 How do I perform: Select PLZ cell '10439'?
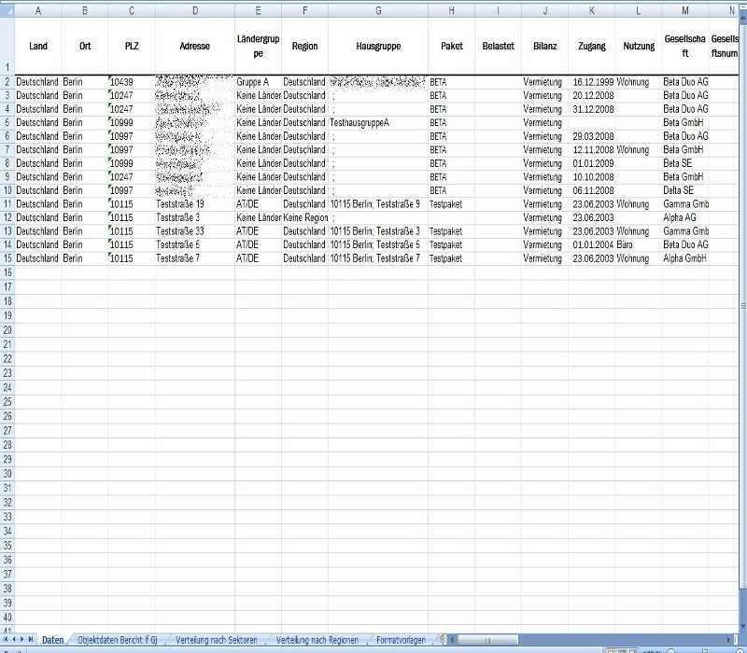pos(132,82)
